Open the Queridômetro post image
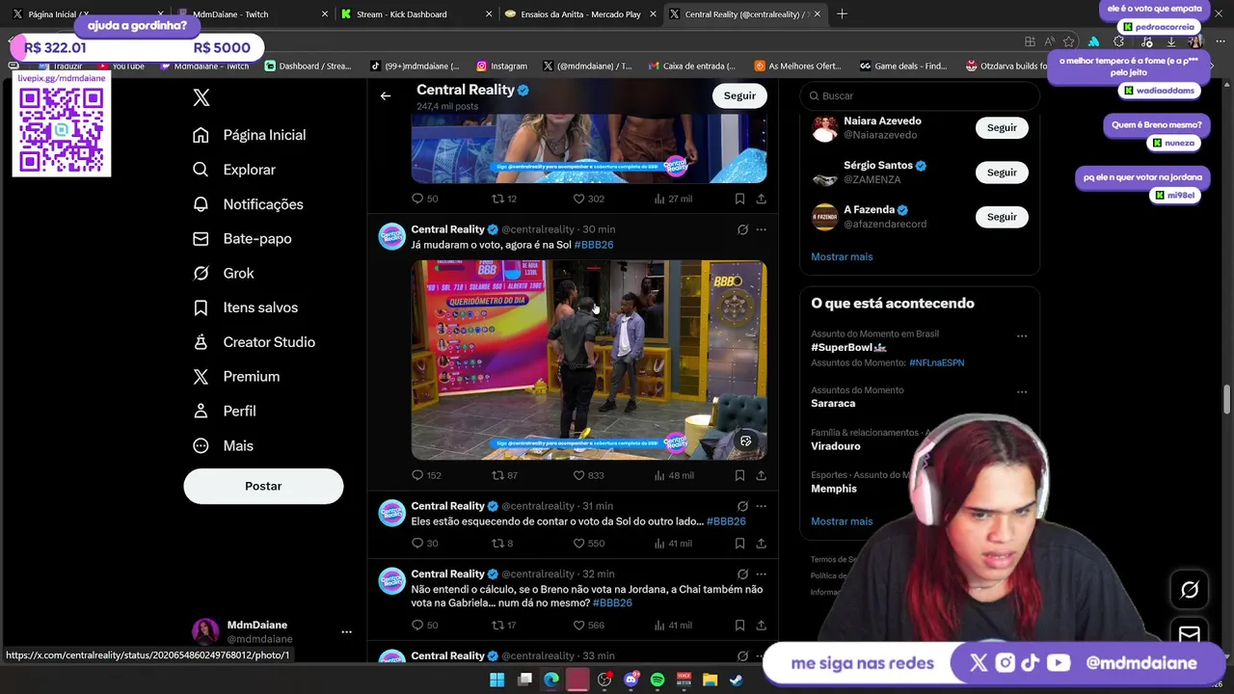This screenshot has height=694, width=1234. point(589,359)
